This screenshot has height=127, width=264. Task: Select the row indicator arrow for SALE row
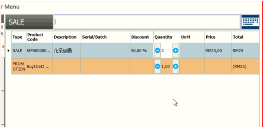coord(8,50)
